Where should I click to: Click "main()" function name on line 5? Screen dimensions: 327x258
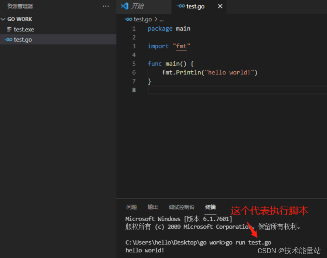[x=176, y=64]
